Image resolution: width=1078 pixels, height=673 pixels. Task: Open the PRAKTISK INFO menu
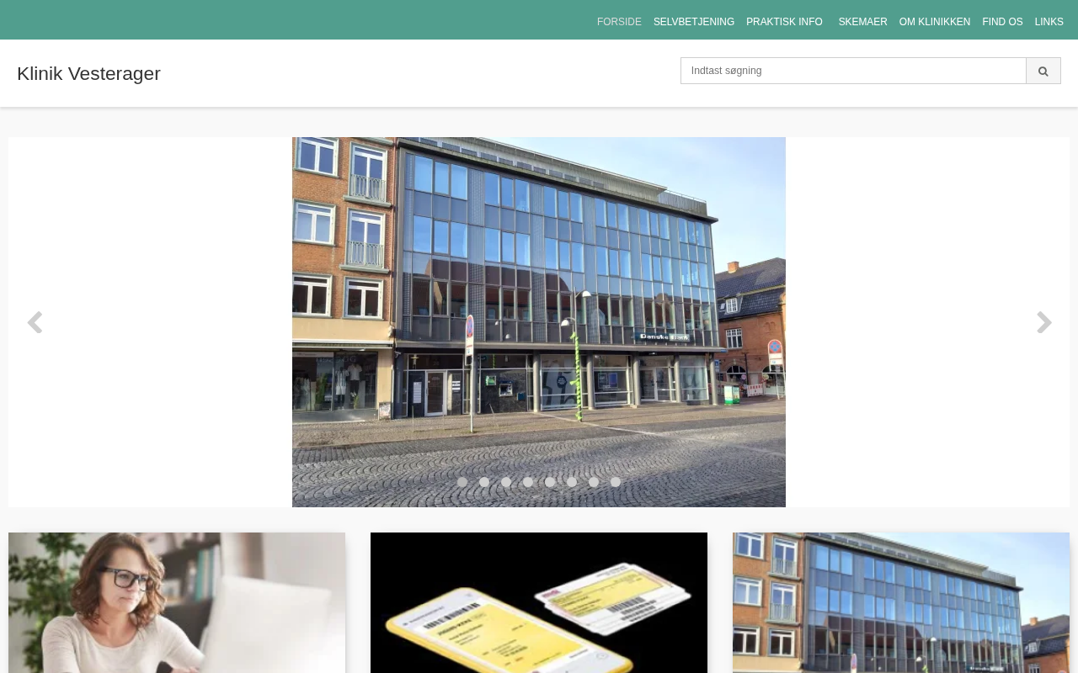pyautogui.click(x=784, y=22)
